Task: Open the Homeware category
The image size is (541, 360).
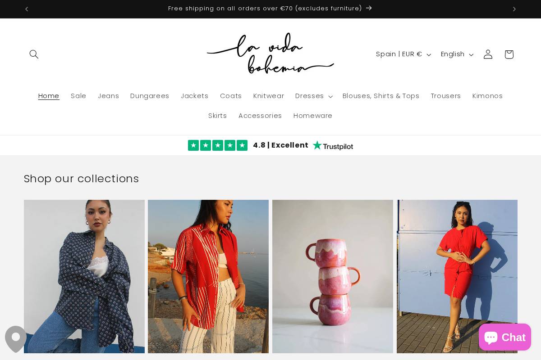Action: [313, 116]
